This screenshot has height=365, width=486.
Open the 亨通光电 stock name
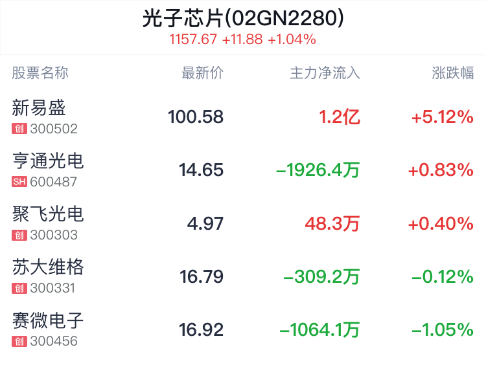[48, 161]
